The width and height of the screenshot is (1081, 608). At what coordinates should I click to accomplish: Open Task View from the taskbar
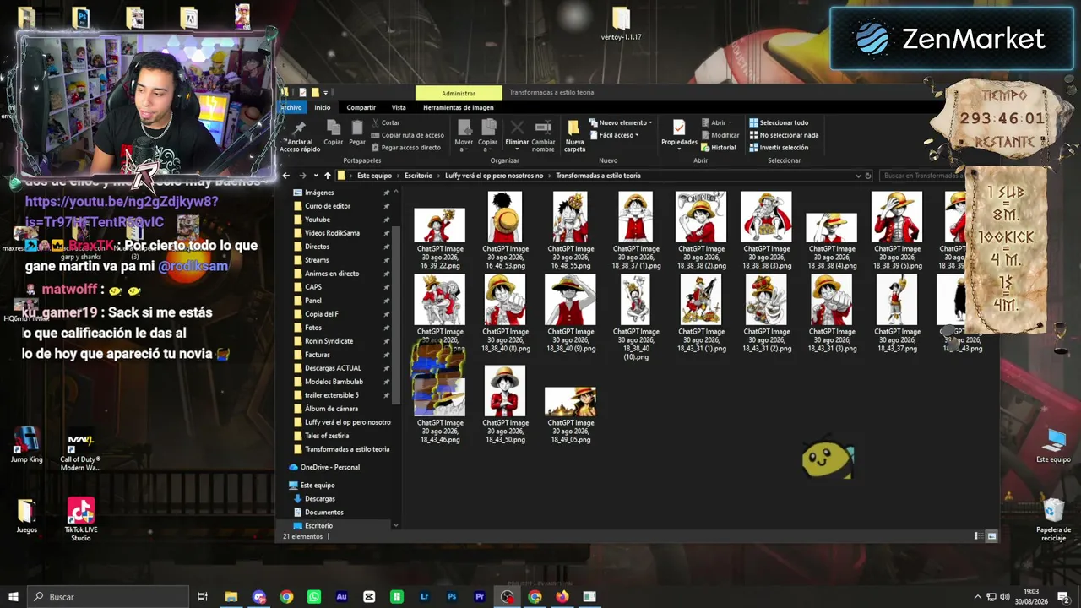[x=203, y=597]
